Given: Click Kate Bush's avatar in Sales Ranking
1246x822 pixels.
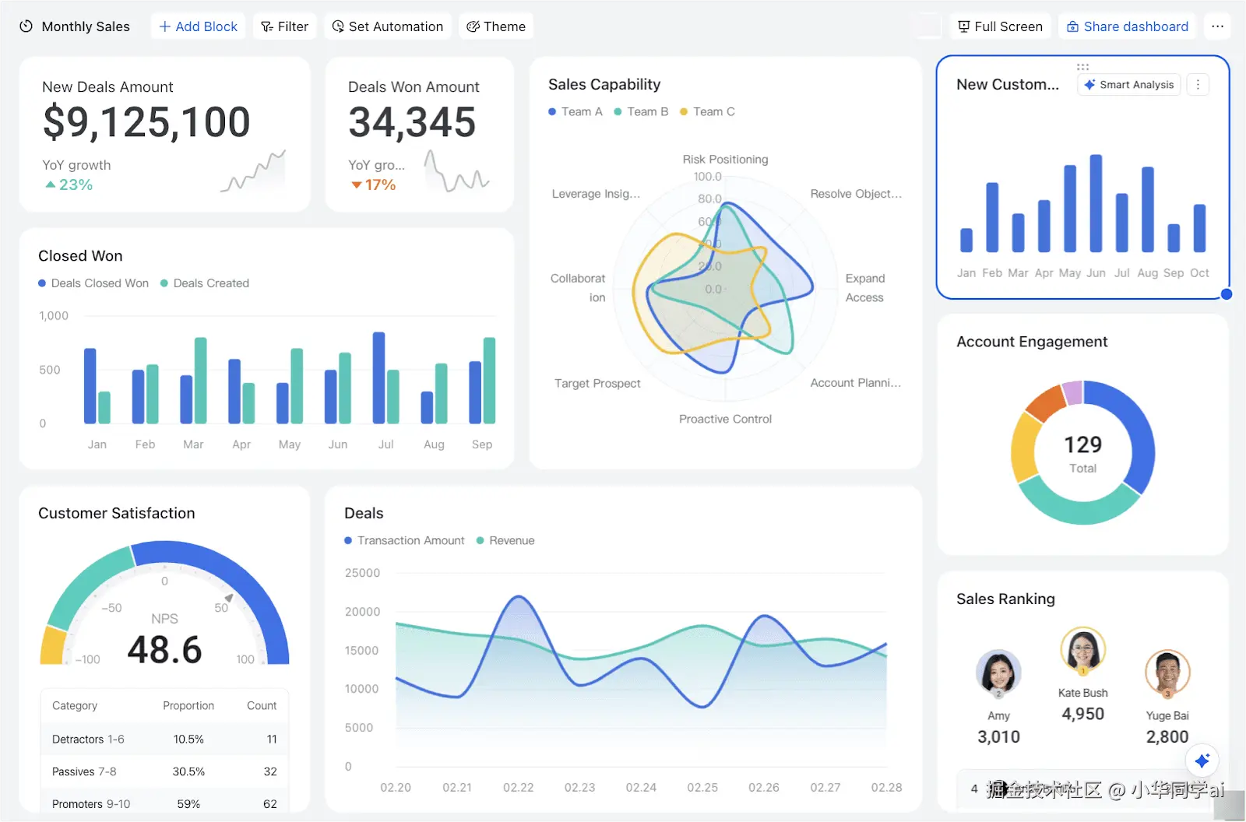Looking at the screenshot, I should [1082, 650].
